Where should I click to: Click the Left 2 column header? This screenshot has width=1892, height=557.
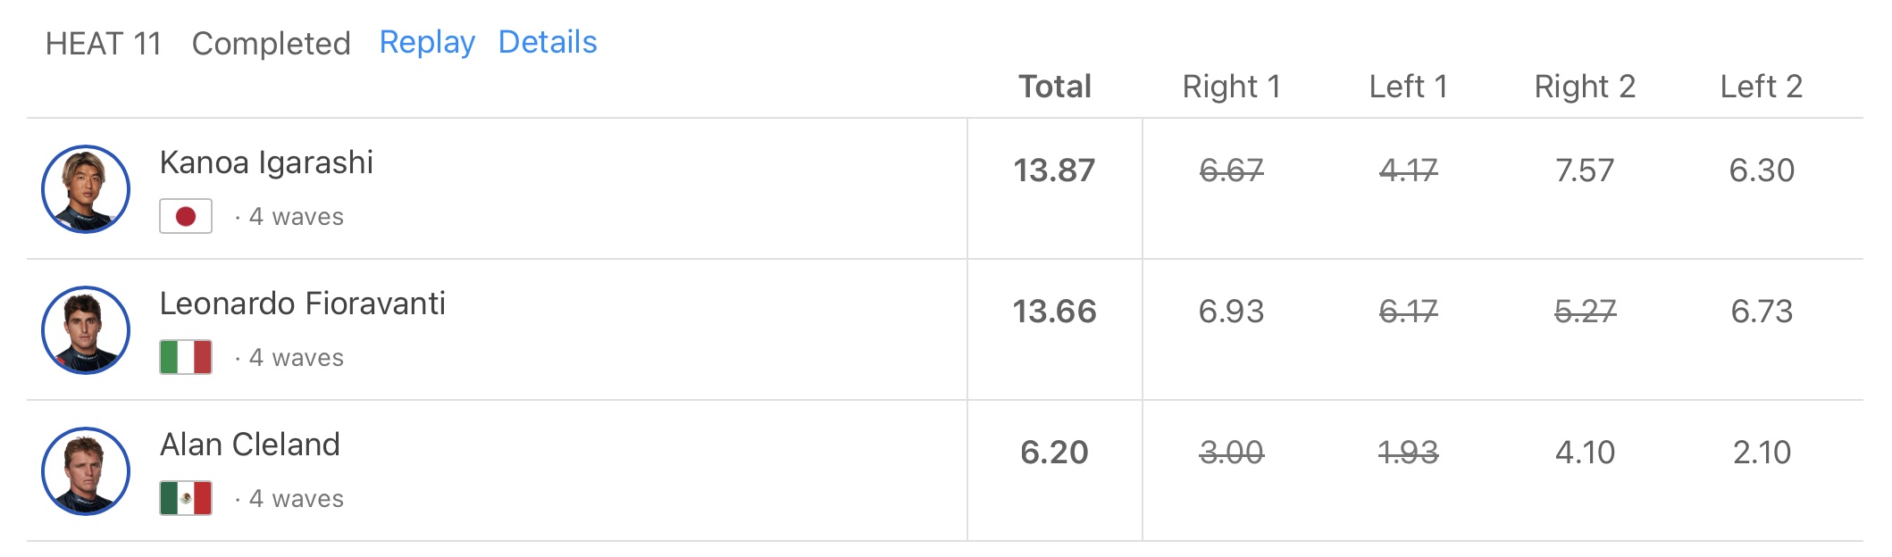click(x=1762, y=87)
